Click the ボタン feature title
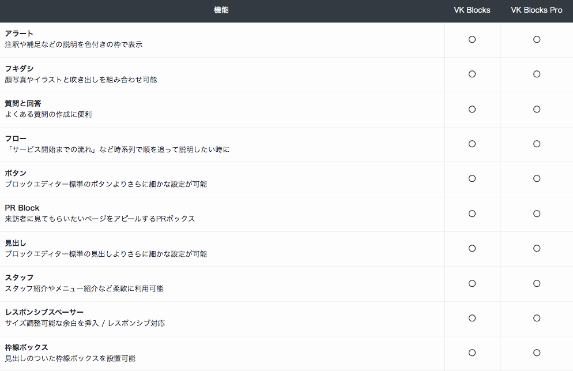 (16, 173)
